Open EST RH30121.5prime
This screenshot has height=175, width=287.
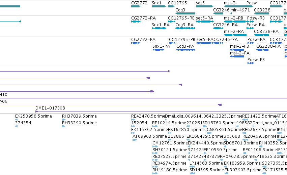[170, 150]
